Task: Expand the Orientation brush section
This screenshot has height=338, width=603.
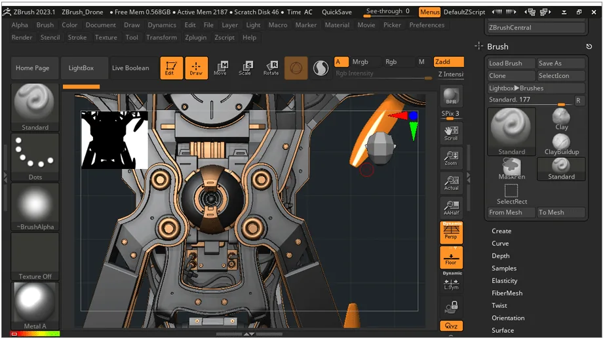Action: [507, 318]
